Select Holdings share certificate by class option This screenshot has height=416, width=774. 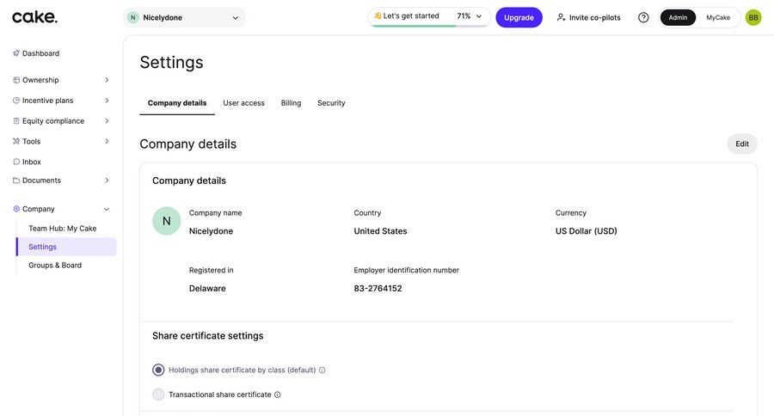(158, 370)
